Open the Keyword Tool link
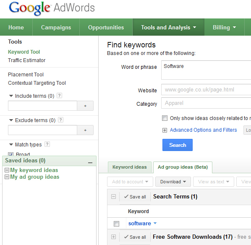 pyautogui.click(x=24, y=52)
